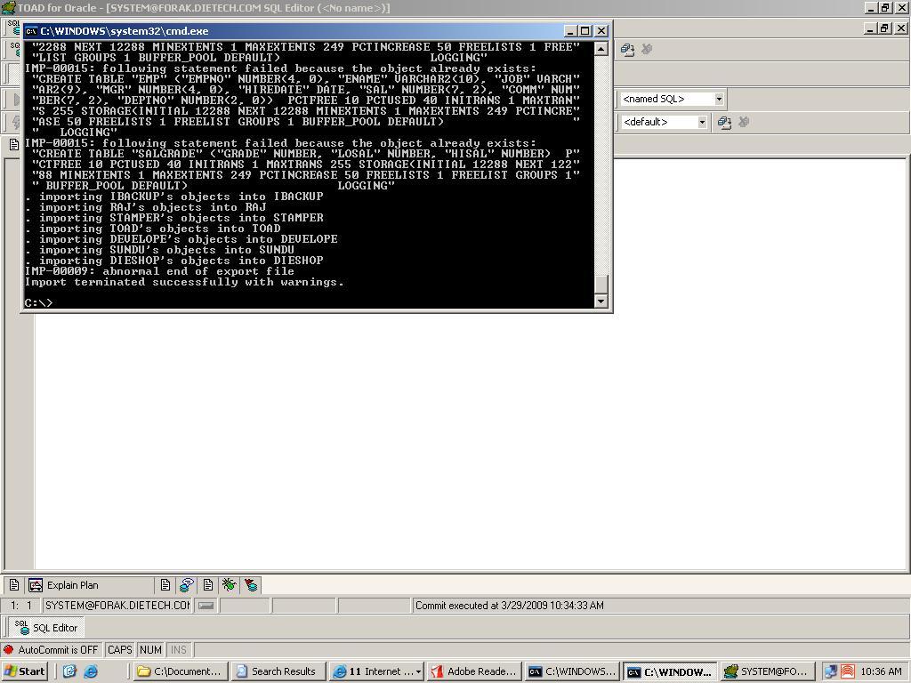Open the DBMS Output tab with speech bubble

(187, 585)
